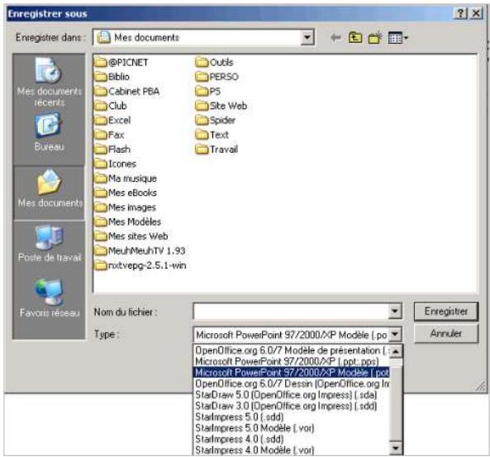Screen dimensions: 490x457
Task: Close the Enregistrer sous dialog
Action: 476,13
